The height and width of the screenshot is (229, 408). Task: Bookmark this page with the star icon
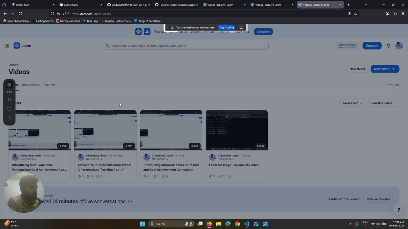[x=355, y=14]
